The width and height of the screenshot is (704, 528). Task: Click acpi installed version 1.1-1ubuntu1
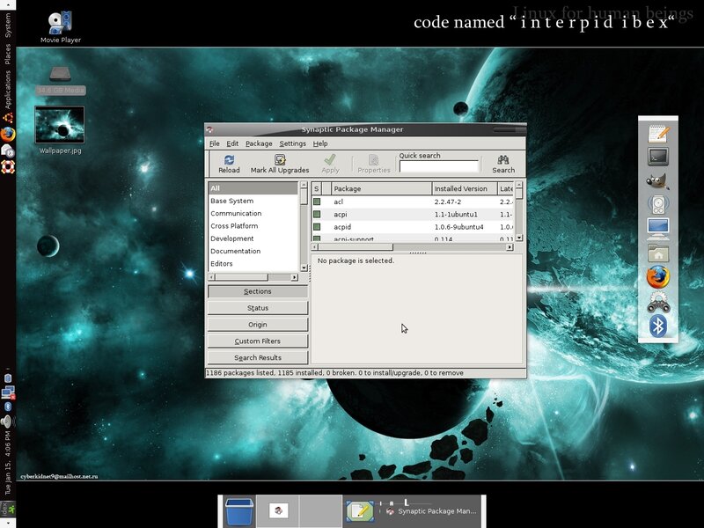(x=456, y=214)
